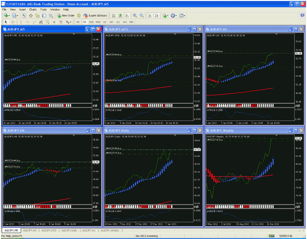Image resolution: width=307 pixels, height=239 pixels.
Task: Click the connection status bars icon
Action: click(x=271, y=236)
